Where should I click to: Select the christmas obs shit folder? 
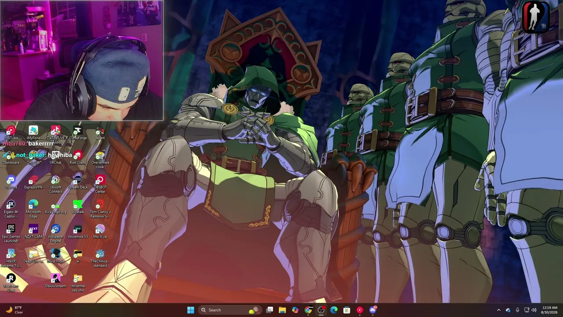tap(78, 283)
